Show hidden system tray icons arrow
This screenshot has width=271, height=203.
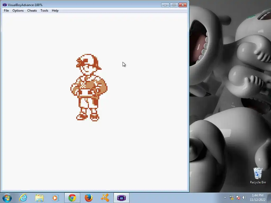click(x=225, y=198)
